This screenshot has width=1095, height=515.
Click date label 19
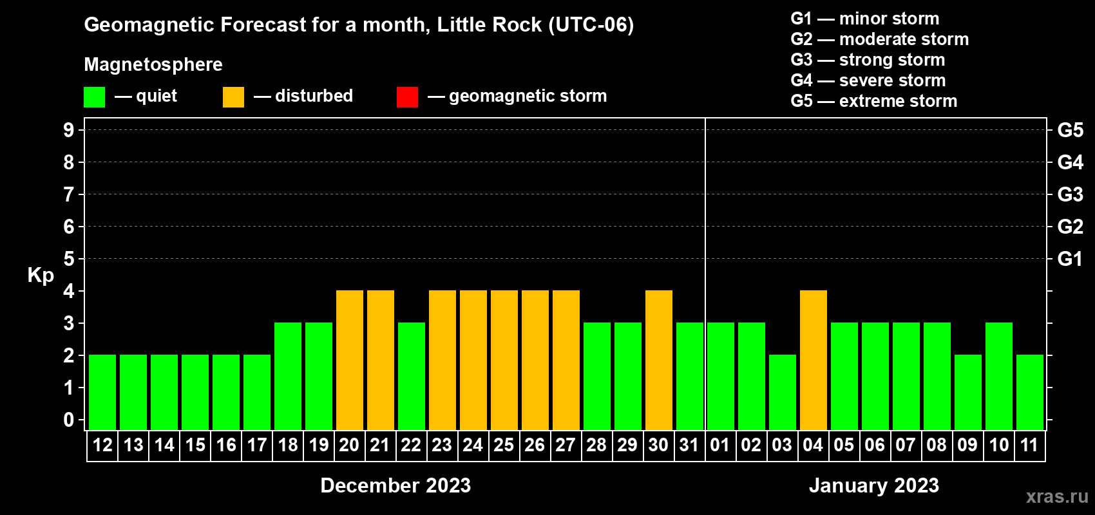319,445
